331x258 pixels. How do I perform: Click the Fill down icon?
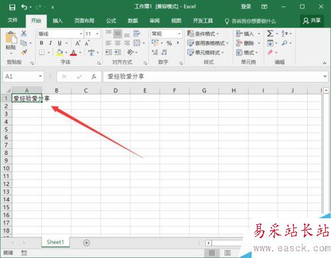point(270,43)
